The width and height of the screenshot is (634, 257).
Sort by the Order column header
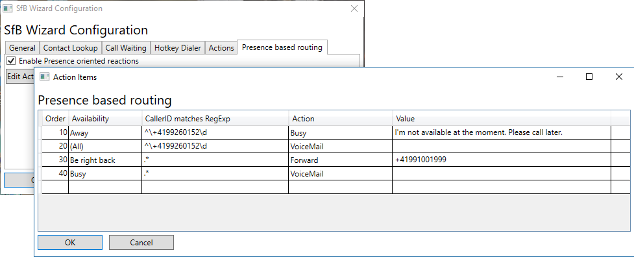pyautogui.click(x=55, y=119)
